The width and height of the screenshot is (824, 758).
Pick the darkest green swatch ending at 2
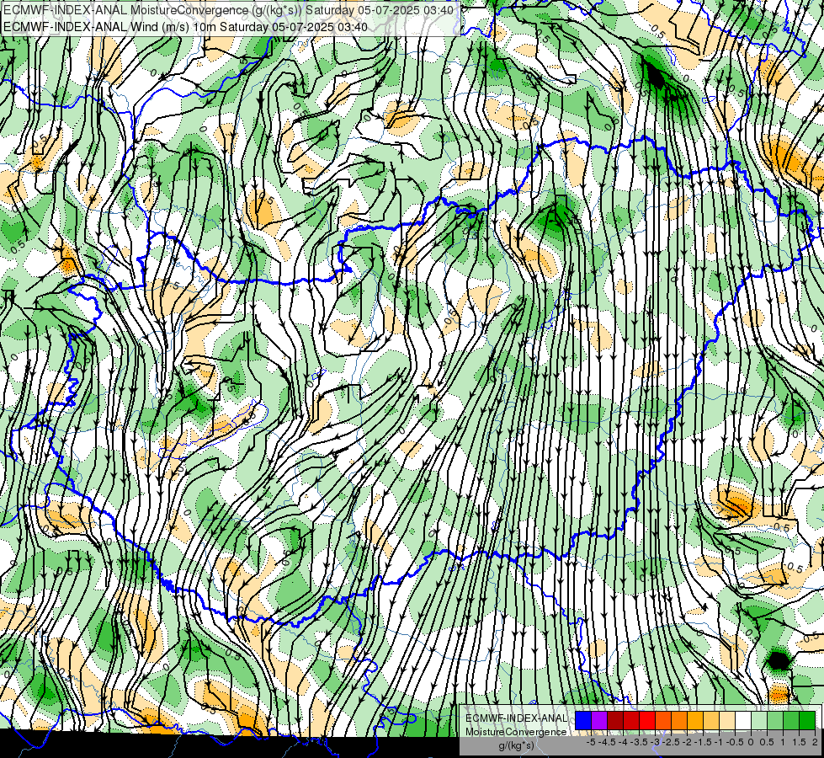click(807, 721)
